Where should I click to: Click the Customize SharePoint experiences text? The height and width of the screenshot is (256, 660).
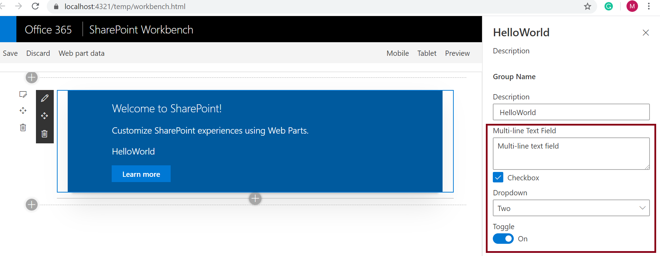click(x=210, y=130)
